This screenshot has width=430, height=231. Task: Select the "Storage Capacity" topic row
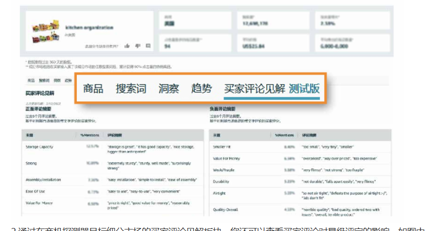(x=113, y=149)
